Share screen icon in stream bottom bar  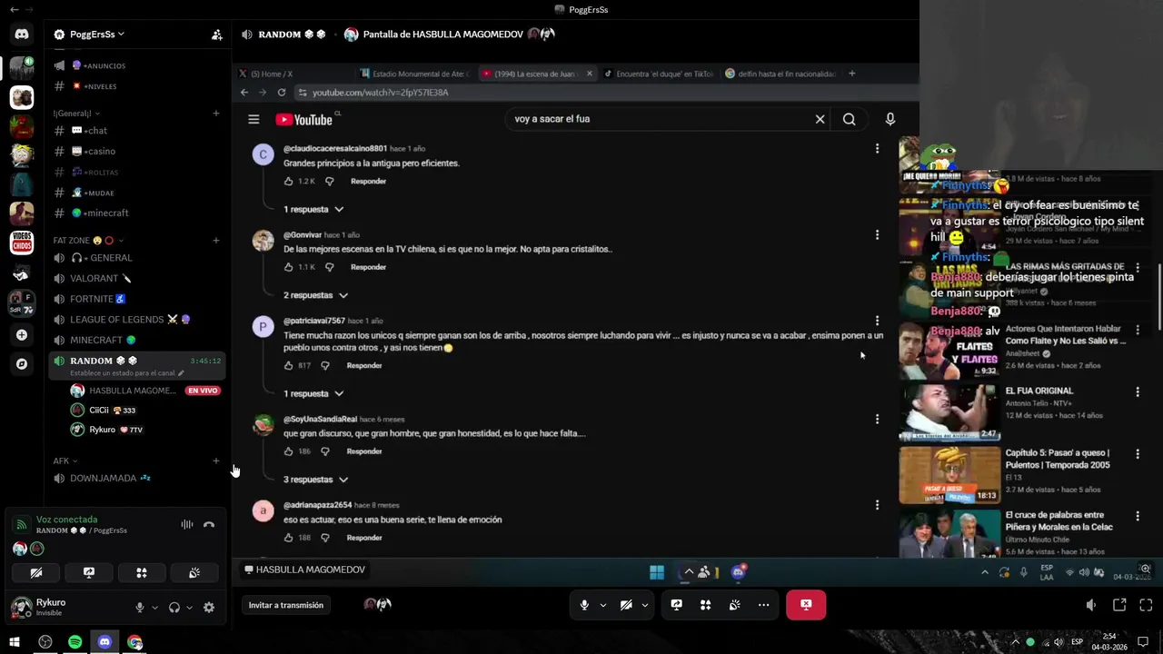coord(676,605)
